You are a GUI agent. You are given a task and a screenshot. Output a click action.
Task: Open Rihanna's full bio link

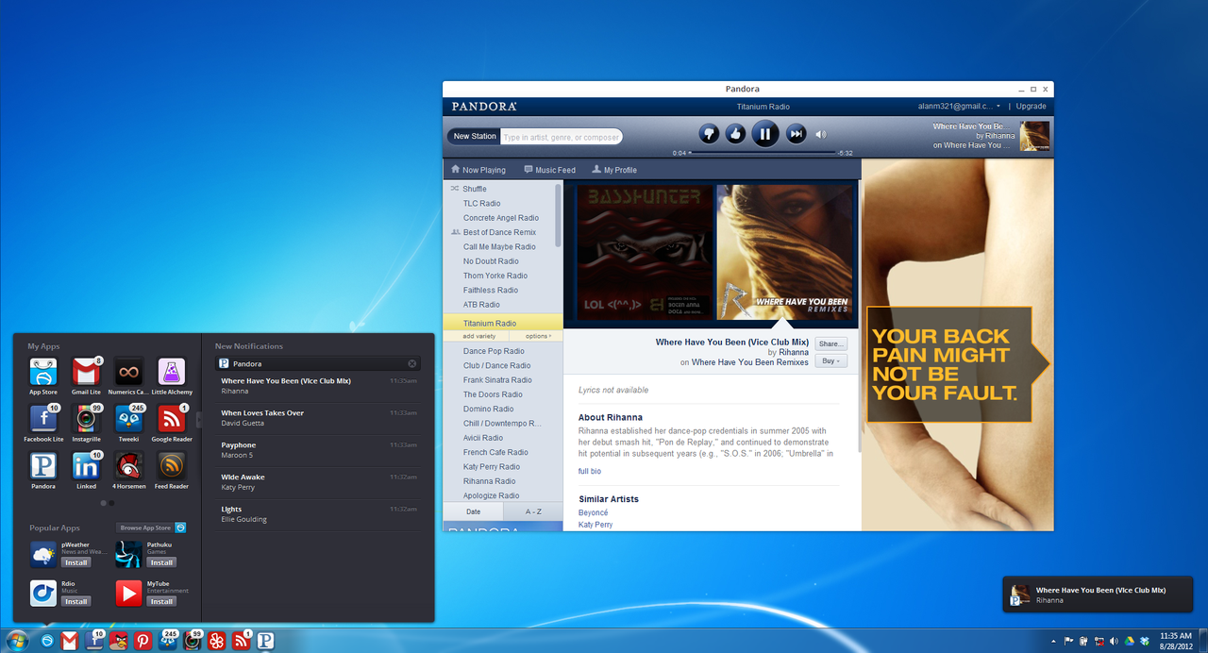pyautogui.click(x=589, y=471)
